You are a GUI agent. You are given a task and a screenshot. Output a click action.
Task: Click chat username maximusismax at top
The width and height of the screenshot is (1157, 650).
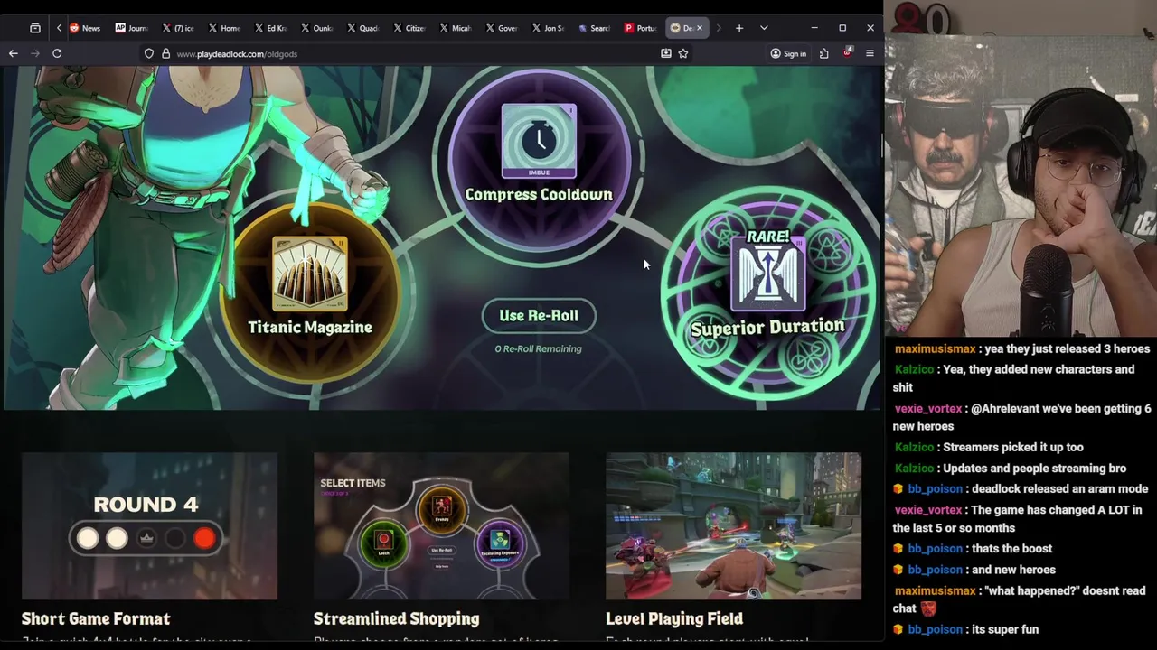point(935,348)
